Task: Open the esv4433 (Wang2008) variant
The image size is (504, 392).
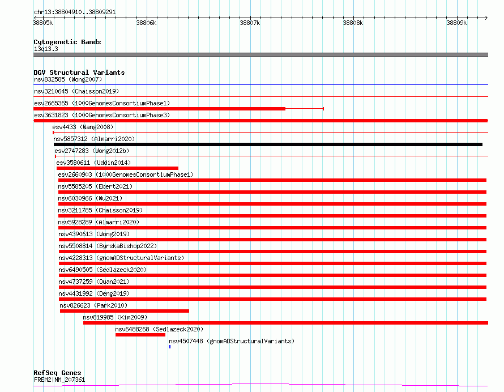Action: (x=83, y=127)
